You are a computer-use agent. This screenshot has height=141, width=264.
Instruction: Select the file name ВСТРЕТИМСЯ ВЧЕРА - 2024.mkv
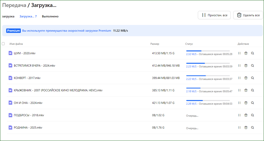34,66
